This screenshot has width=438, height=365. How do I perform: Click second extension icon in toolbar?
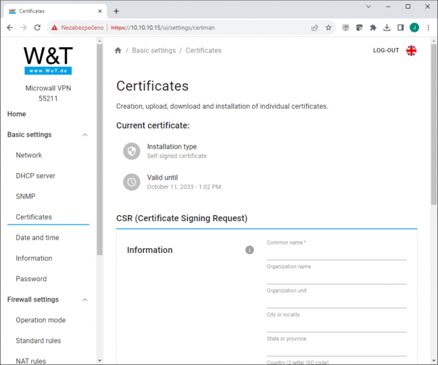tap(359, 28)
